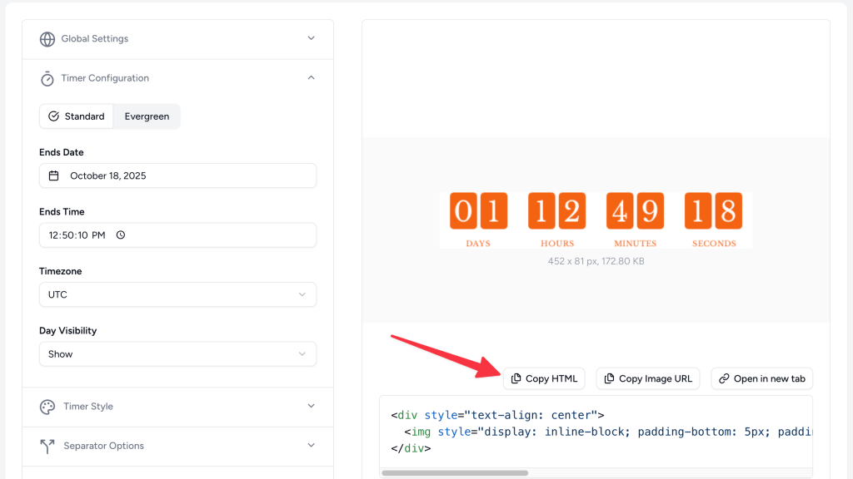Viewport: 853px width, 479px height.
Task: Click the Copy Image URL button
Action: (x=648, y=378)
